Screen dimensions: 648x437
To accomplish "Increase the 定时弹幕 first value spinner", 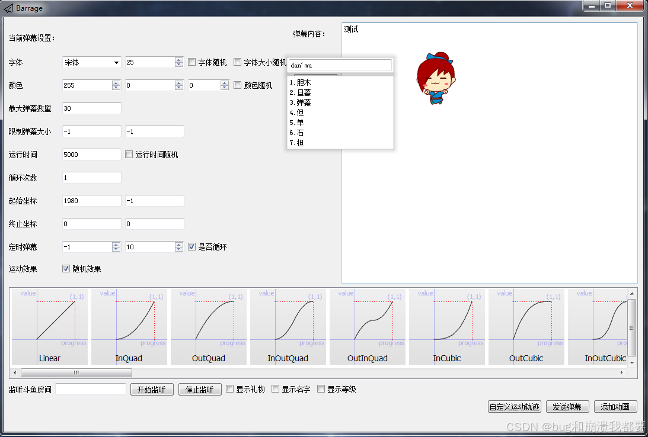I will (x=116, y=245).
